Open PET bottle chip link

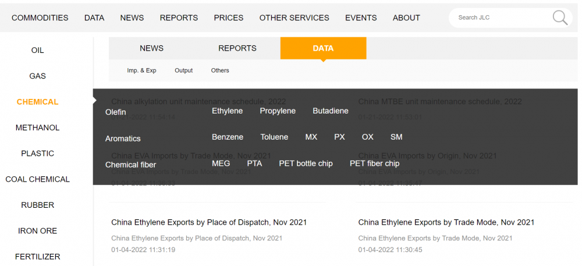pyautogui.click(x=306, y=164)
